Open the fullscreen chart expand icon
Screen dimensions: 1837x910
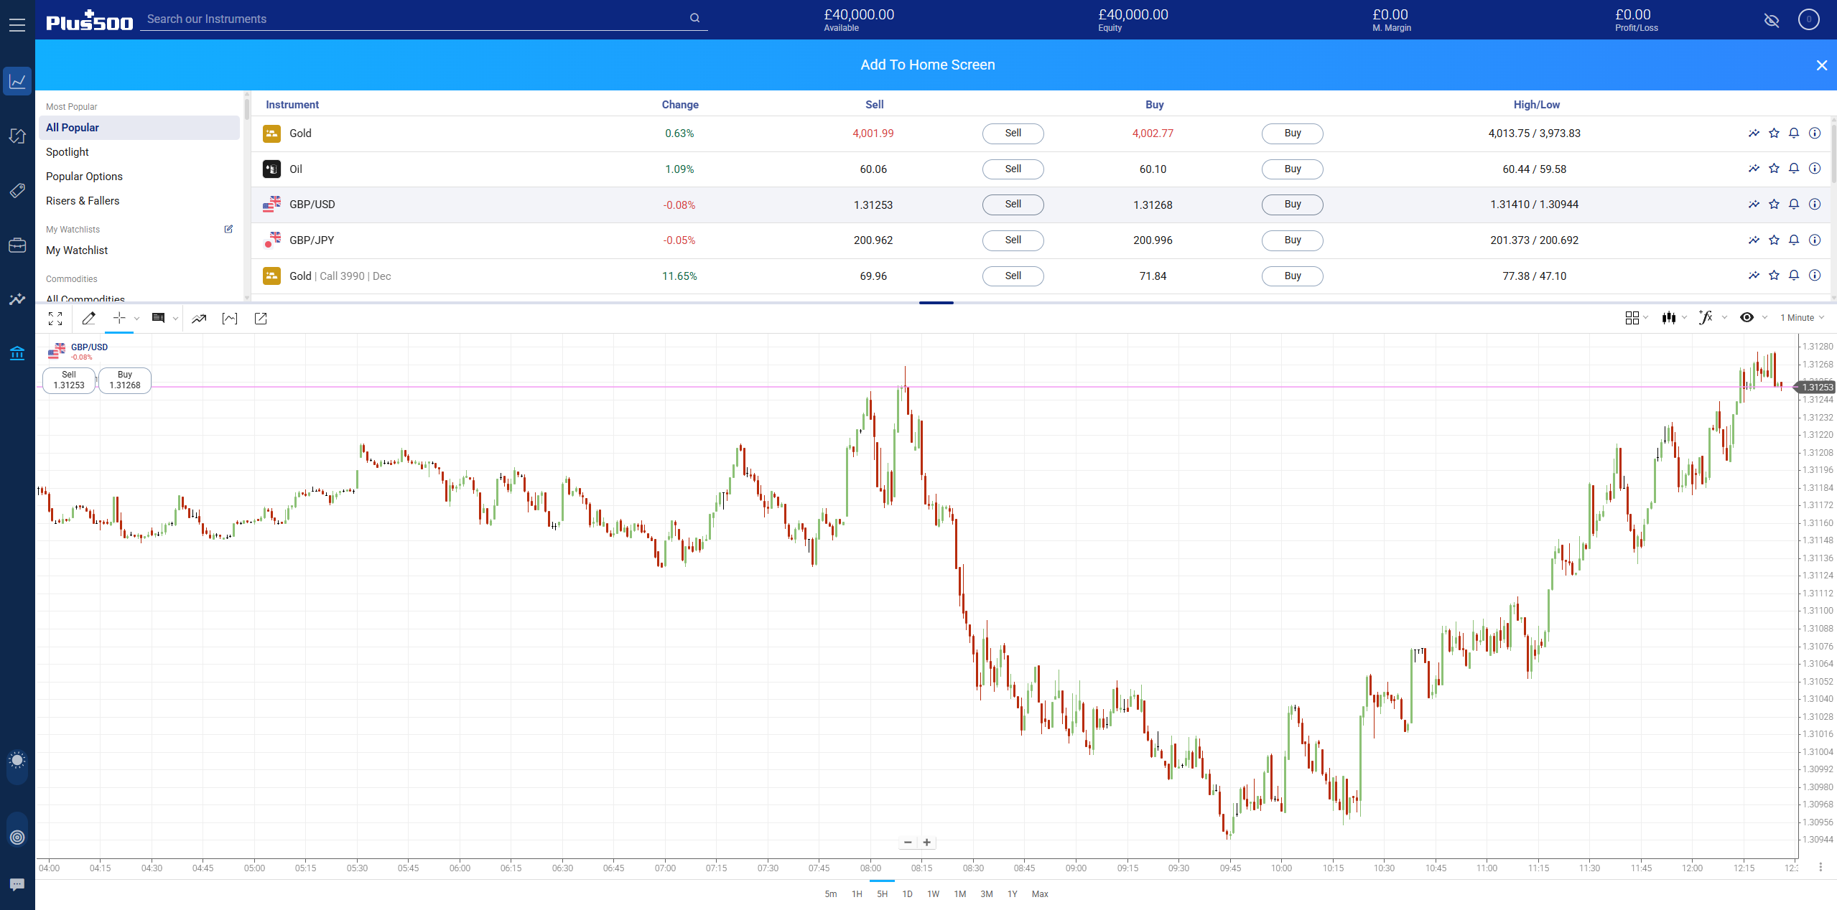(55, 319)
